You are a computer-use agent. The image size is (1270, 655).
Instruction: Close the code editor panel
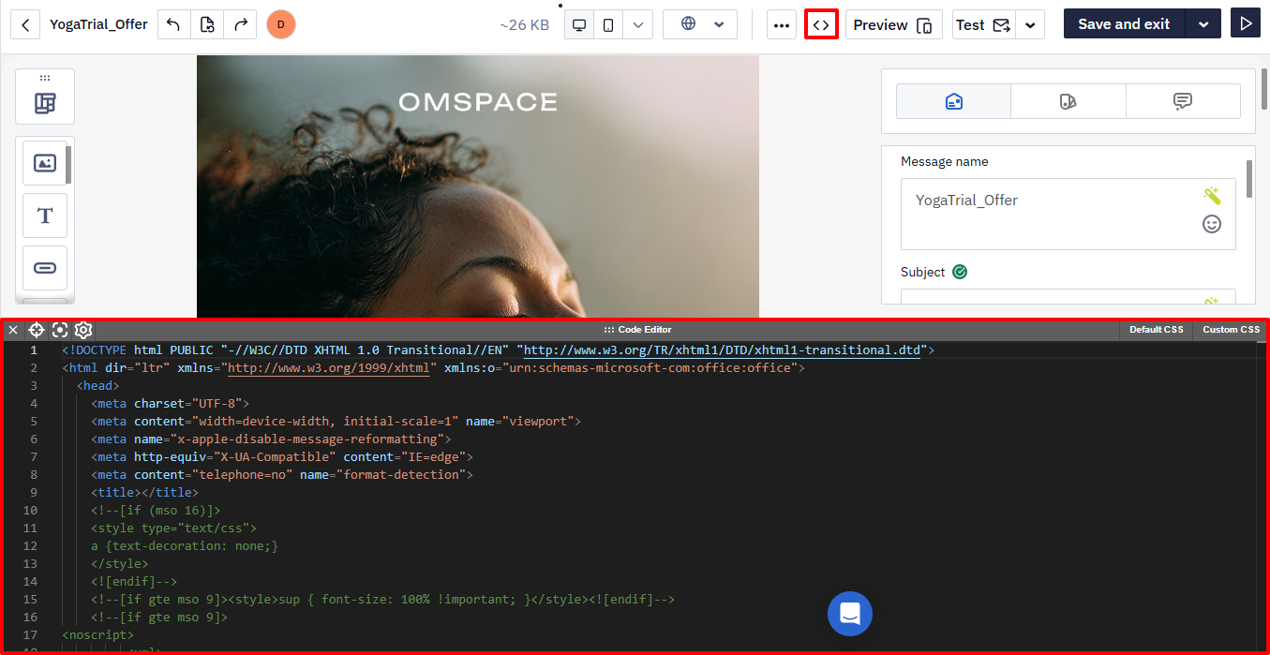click(x=13, y=330)
